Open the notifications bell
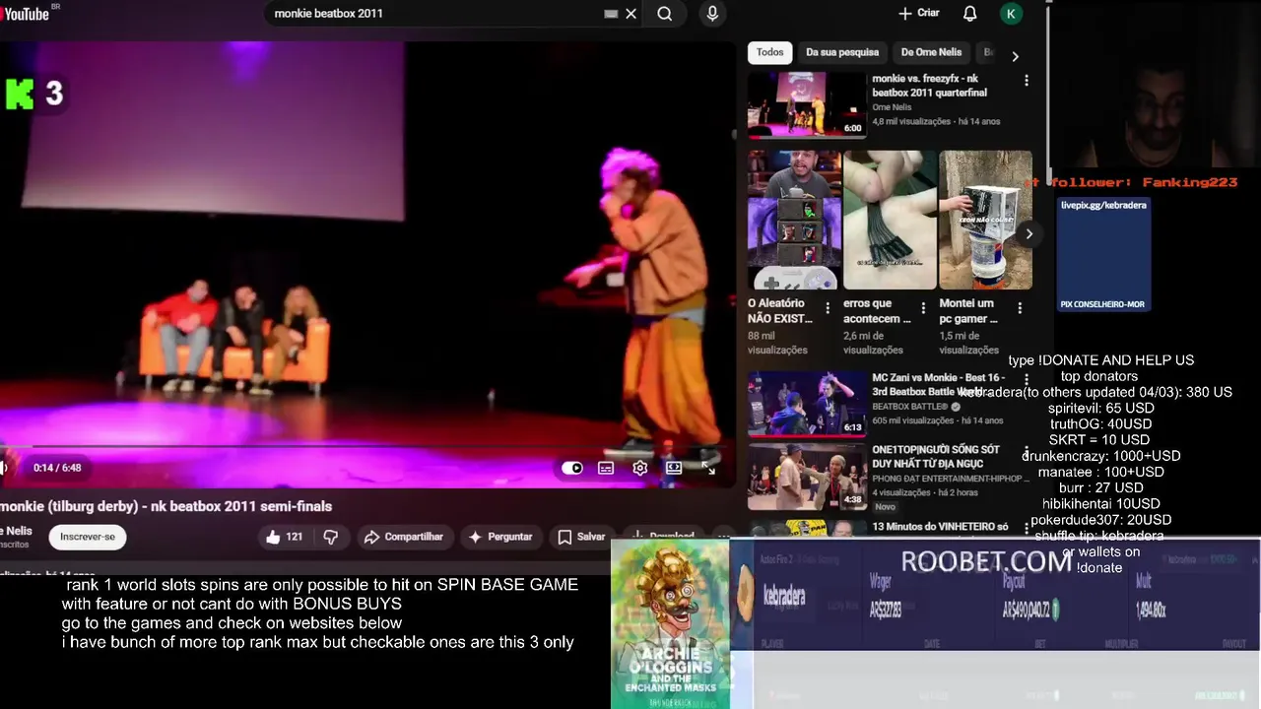Image resolution: width=1261 pixels, height=709 pixels. coord(970,14)
